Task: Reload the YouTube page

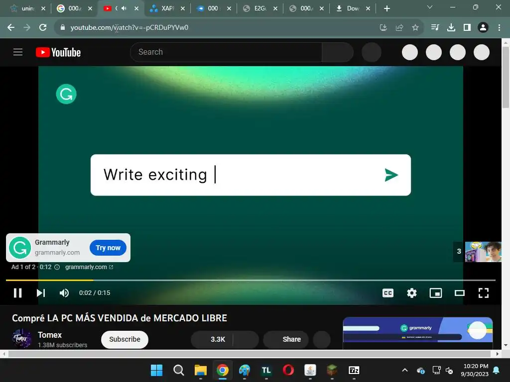Action: (x=43, y=28)
